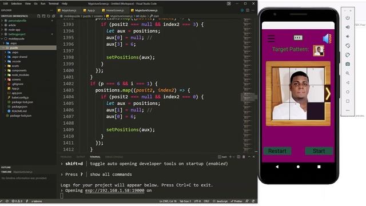Click the emulator volume down button
Viewport: 366px width, 206px height.
tap(348, 37)
